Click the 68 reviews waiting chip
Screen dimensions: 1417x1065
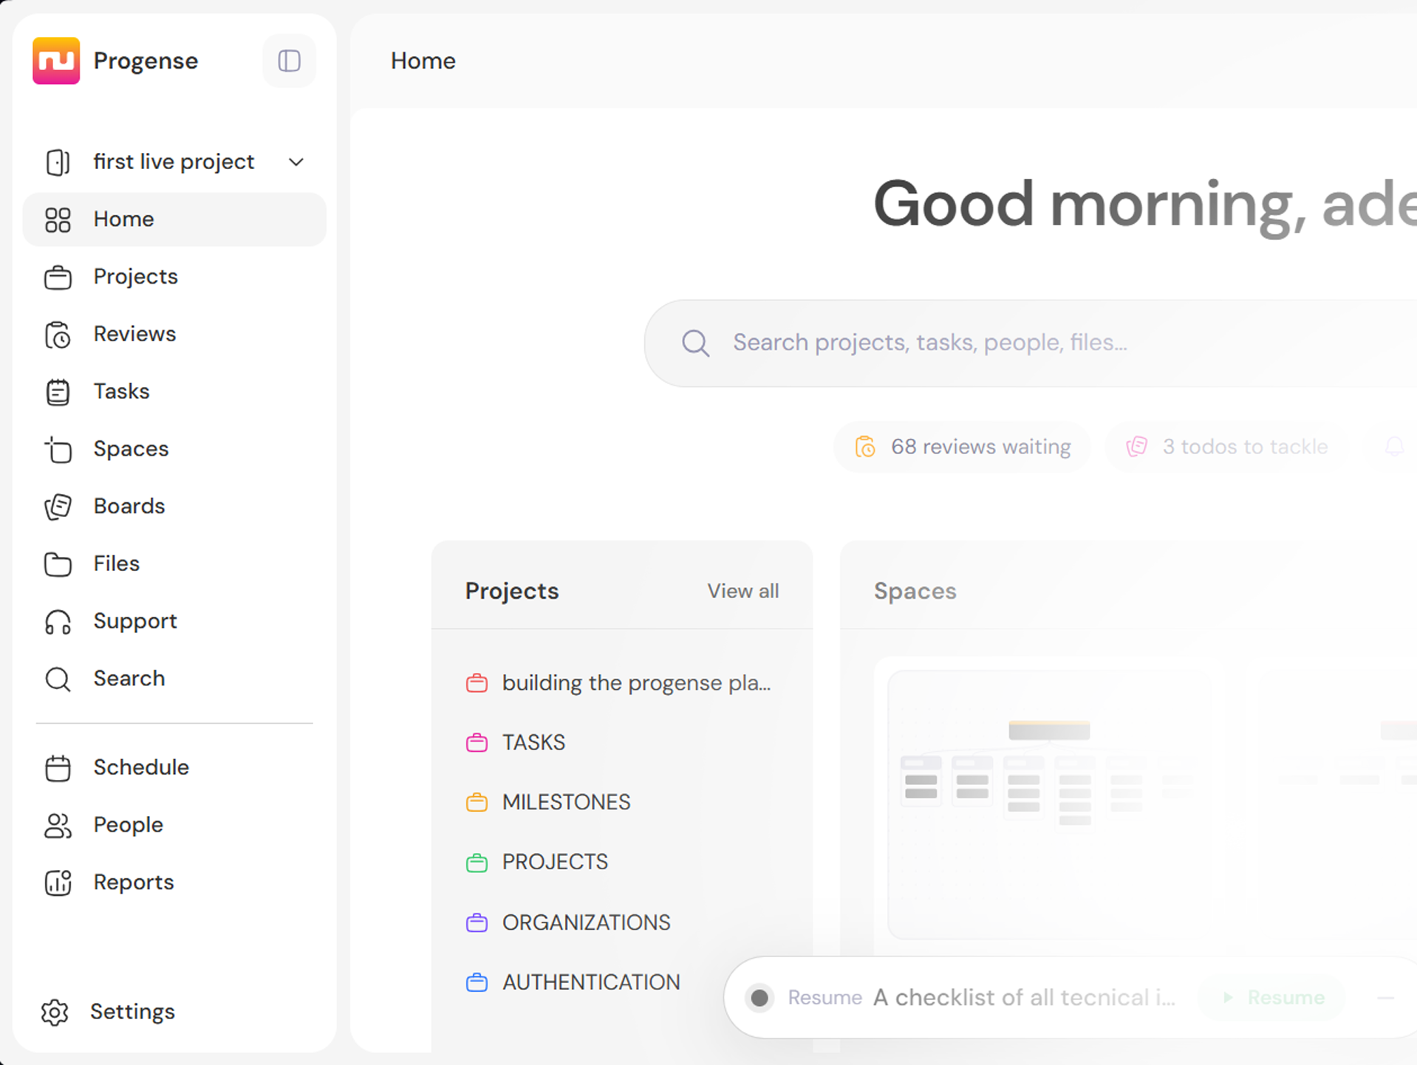tap(962, 447)
